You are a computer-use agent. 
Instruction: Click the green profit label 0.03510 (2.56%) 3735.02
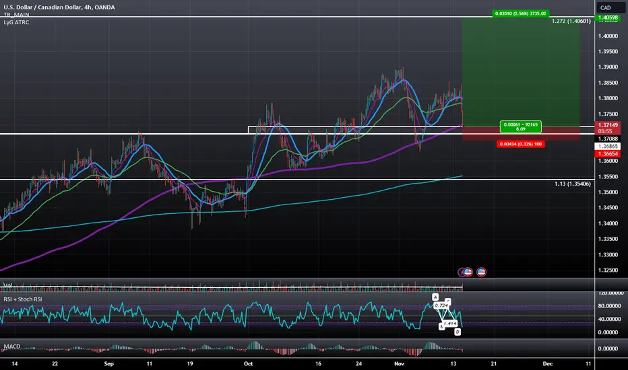[520, 13]
